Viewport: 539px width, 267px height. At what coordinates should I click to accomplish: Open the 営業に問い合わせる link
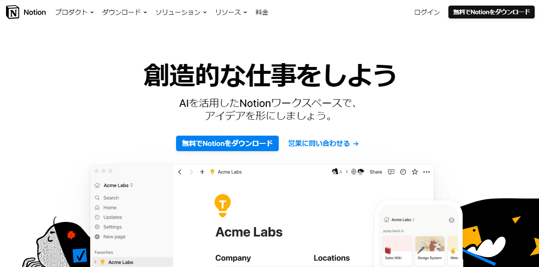click(x=323, y=143)
